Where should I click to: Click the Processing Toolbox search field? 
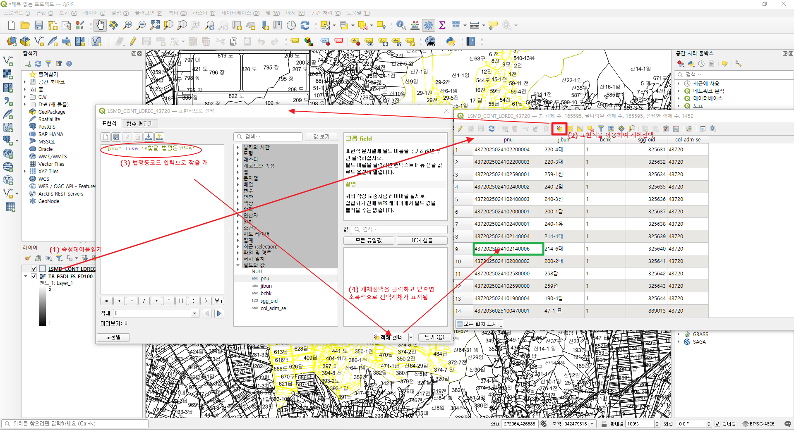point(734,75)
